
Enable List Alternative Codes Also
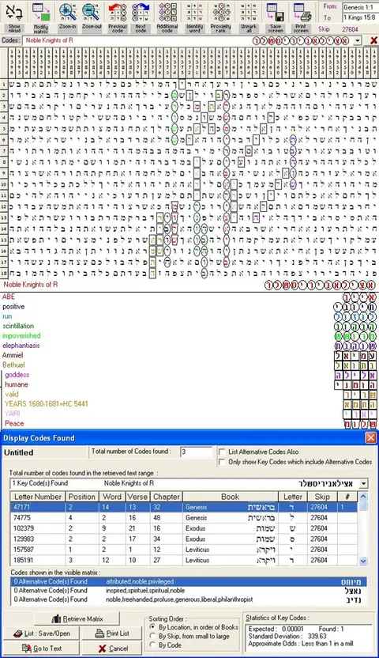tap(223, 452)
